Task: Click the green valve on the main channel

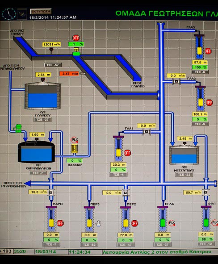Action: tap(76, 52)
